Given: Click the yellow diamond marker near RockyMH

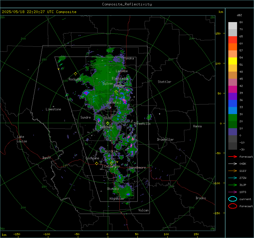Looking at the screenshot, I should [75, 74].
